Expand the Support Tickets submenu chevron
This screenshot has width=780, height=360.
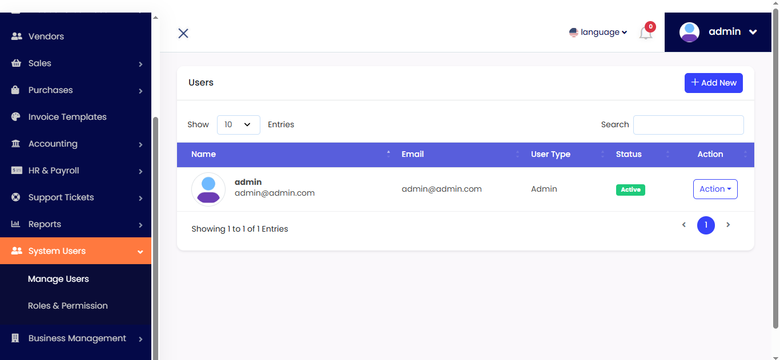[140, 198]
